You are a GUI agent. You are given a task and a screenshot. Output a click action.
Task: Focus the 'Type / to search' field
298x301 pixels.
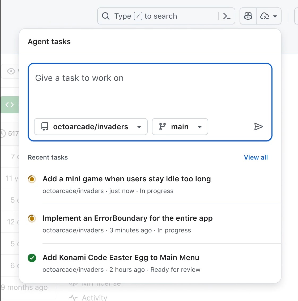(x=166, y=16)
